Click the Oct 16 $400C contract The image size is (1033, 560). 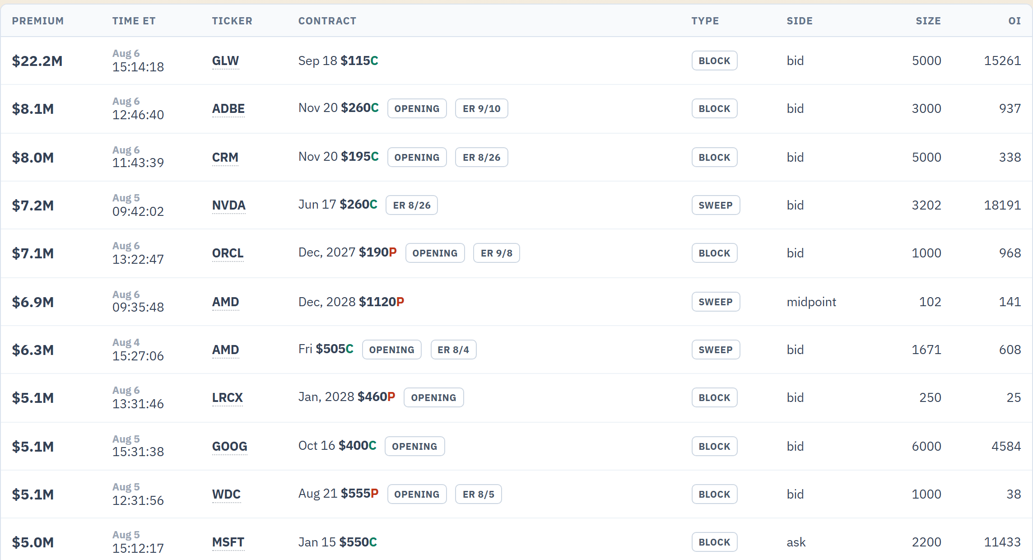tap(337, 446)
